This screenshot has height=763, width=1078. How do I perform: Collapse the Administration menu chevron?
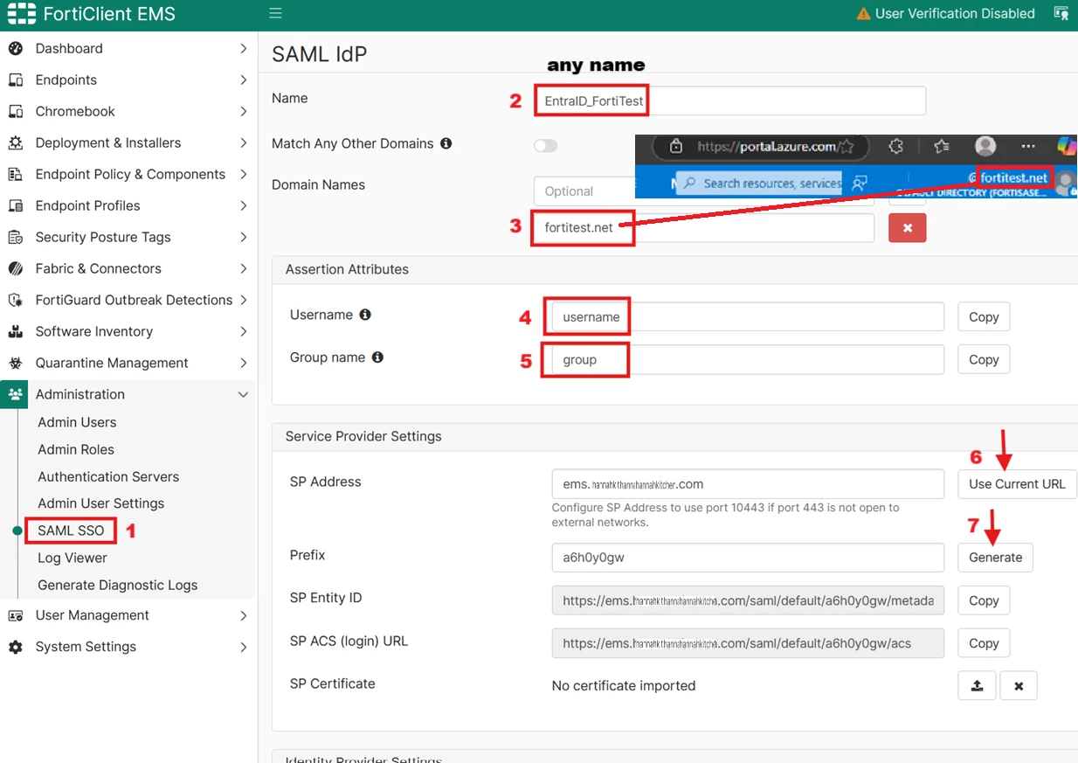(243, 395)
